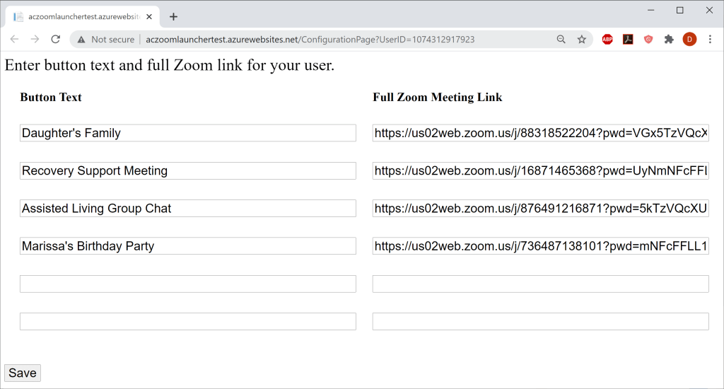
Task: Open the Adobe PDF extension icon
Action: coord(628,40)
